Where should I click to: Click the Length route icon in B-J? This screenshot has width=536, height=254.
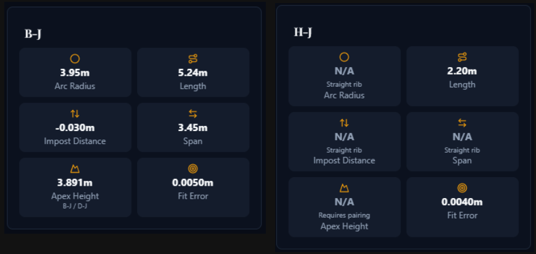[x=193, y=59]
